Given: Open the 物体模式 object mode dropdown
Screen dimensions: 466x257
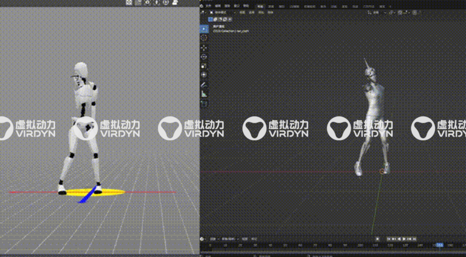Looking at the screenshot, I should point(223,13).
